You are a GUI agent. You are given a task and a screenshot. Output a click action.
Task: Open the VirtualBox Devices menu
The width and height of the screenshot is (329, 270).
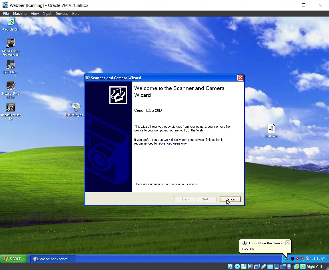pos(62,13)
